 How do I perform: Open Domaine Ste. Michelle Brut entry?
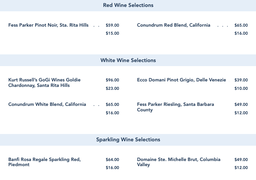tap(178, 162)
